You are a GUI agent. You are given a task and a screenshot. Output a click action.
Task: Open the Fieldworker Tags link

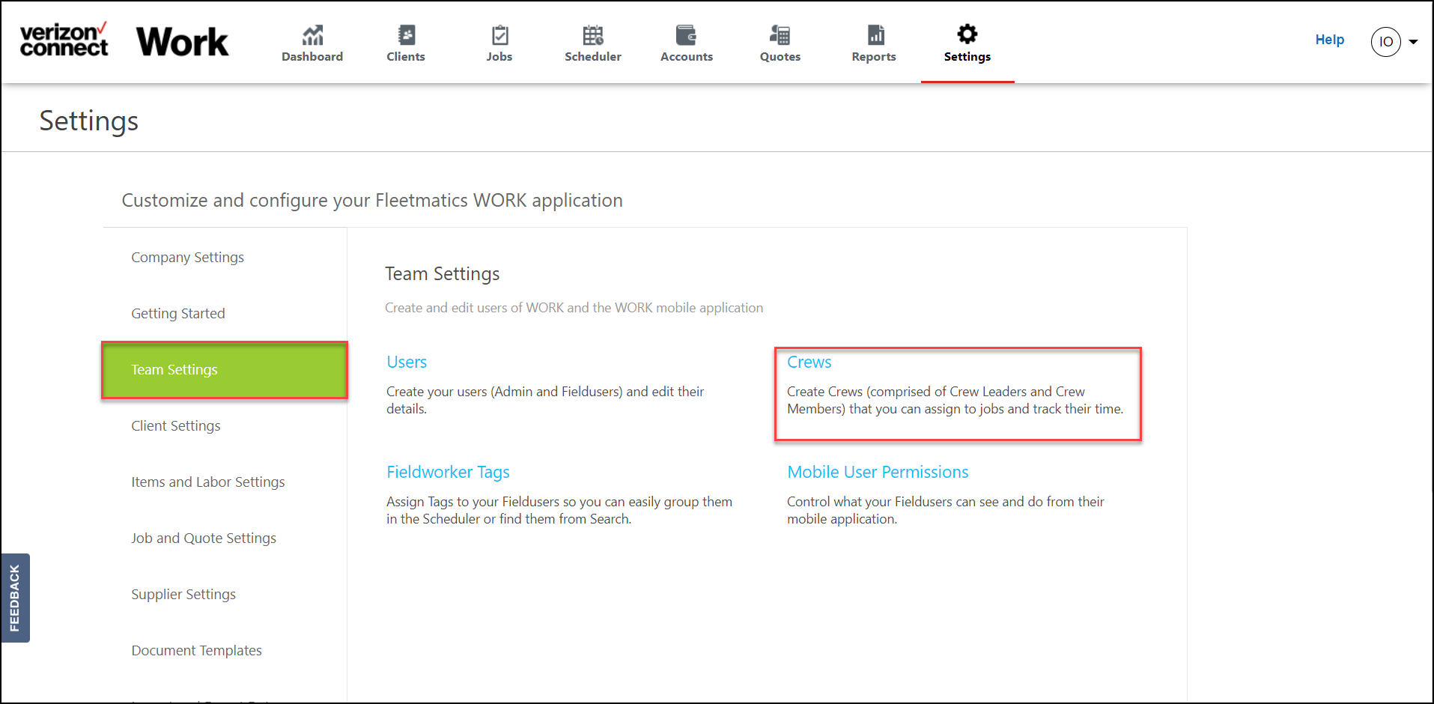(x=448, y=472)
